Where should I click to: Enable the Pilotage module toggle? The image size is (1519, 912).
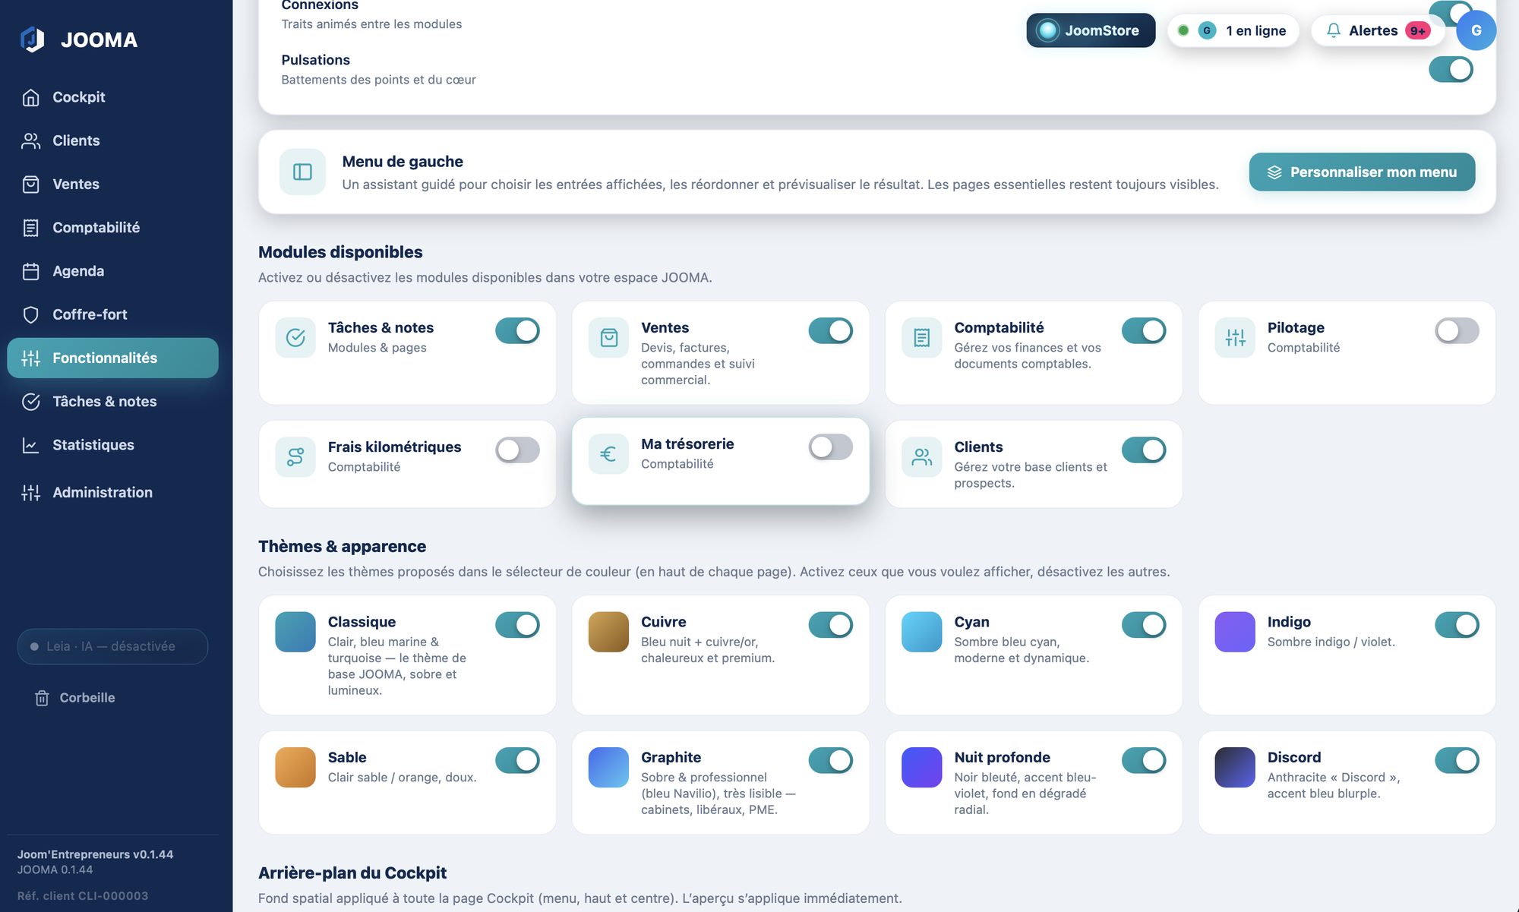coord(1457,331)
